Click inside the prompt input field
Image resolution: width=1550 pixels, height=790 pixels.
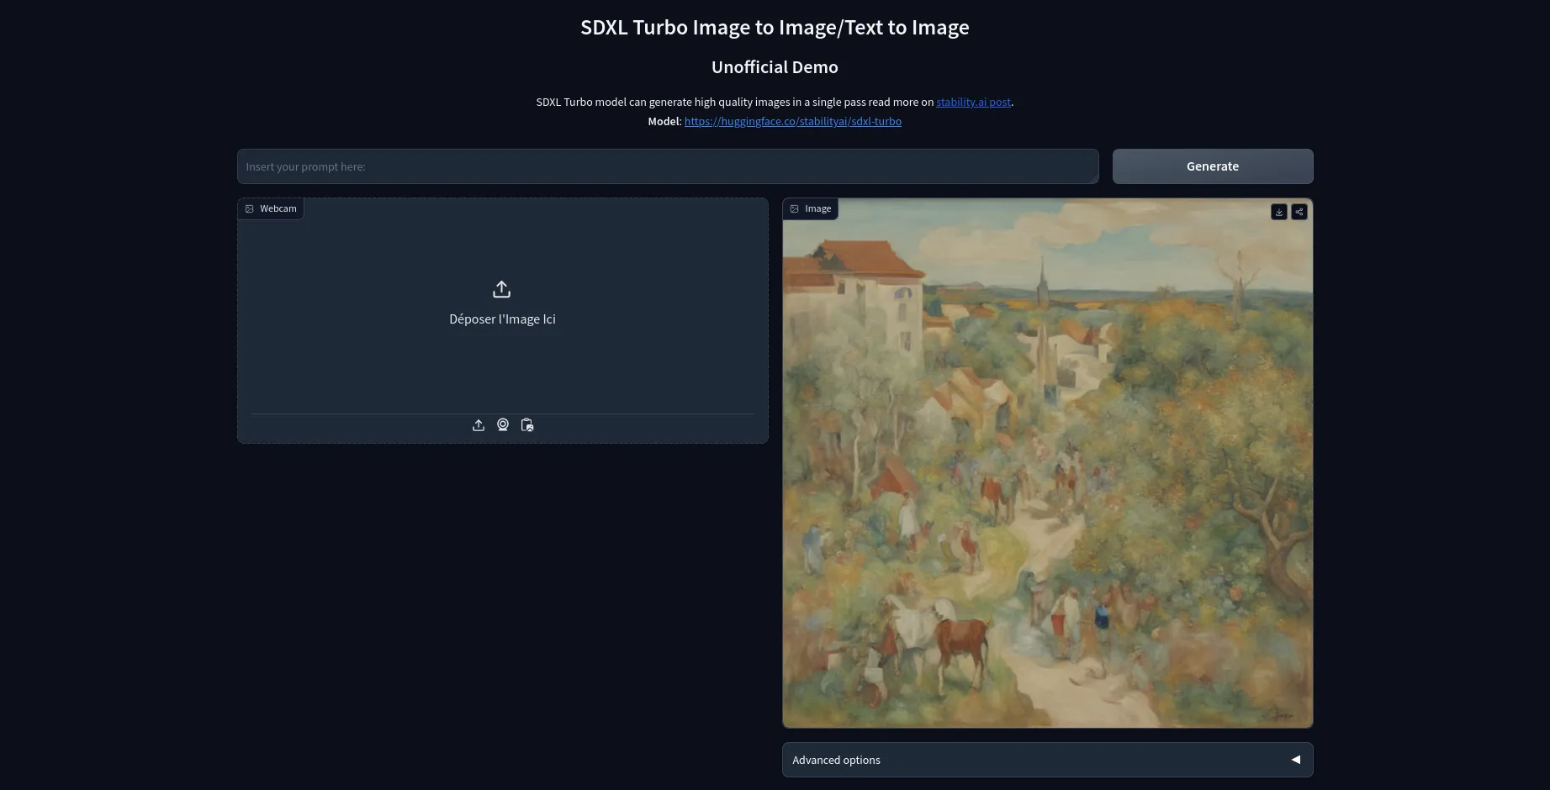667,166
